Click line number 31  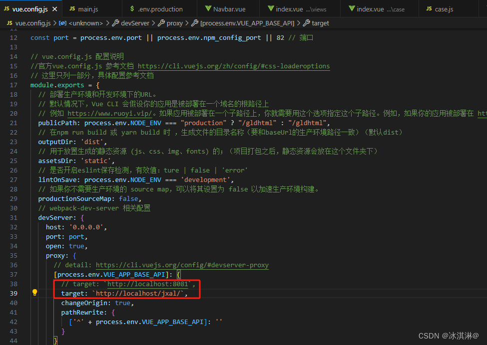click(x=13, y=217)
